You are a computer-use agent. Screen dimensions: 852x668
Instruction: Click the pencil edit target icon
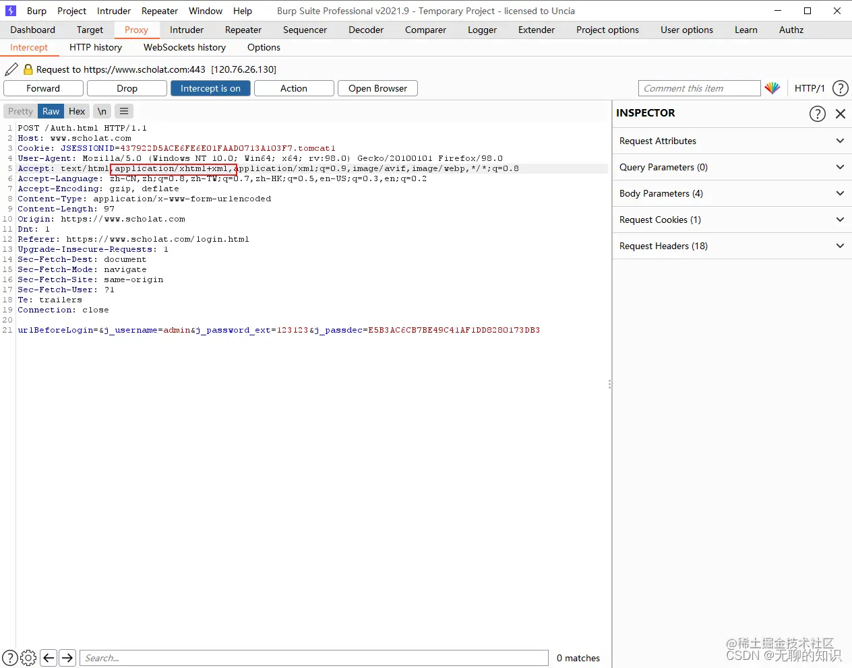coord(11,69)
